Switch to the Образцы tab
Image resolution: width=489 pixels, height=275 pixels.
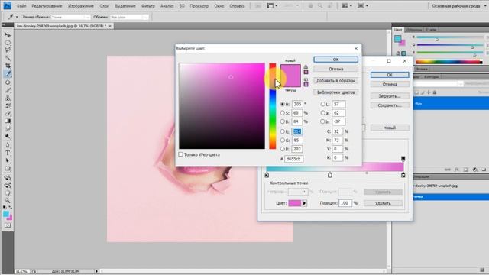pyautogui.click(x=414, y=30)
